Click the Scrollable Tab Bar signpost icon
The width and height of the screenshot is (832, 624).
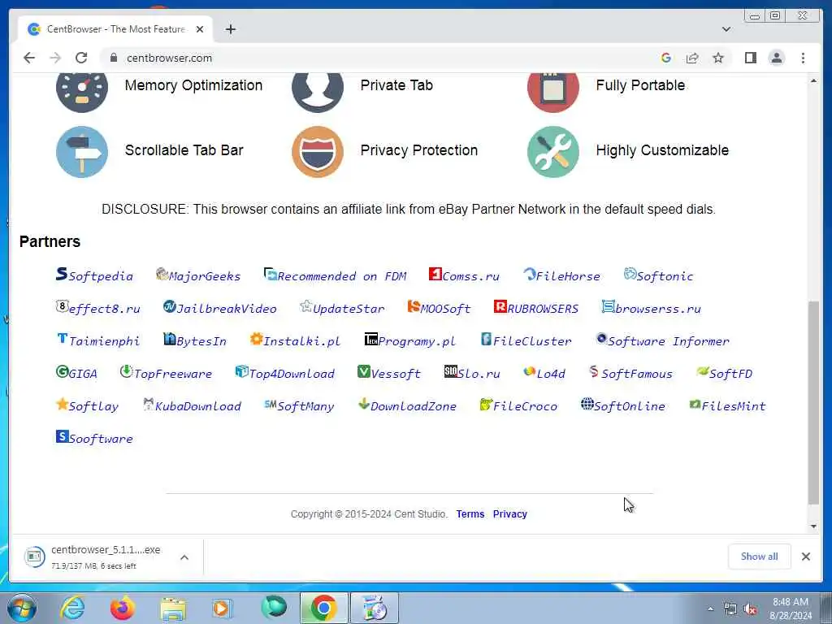pos(82,152)
